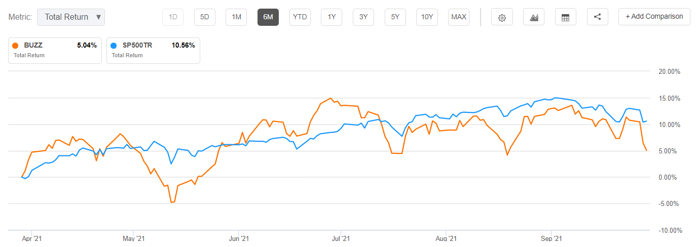Select the 3Y time range
698x247 pixels.
coord(363,17)
